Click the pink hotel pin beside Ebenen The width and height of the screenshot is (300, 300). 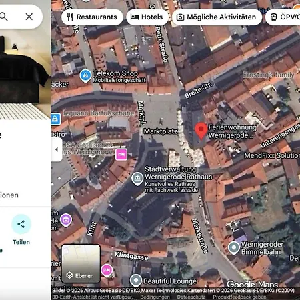pos(107,271)
